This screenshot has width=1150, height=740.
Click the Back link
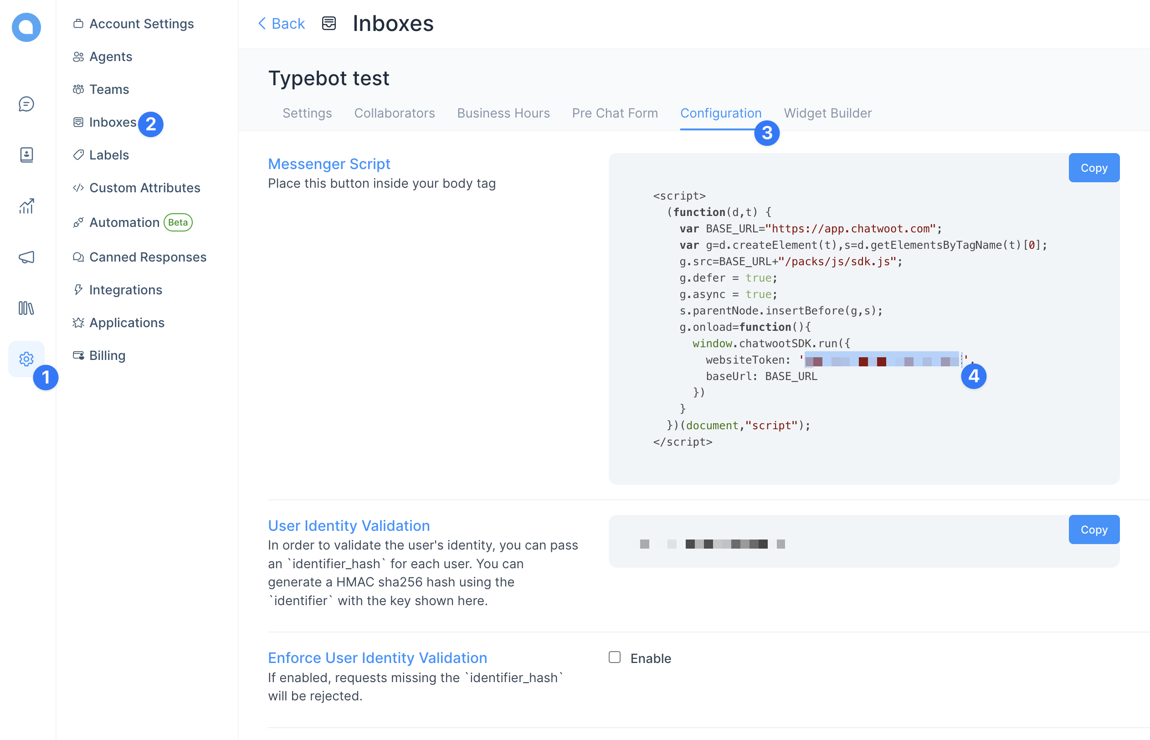click(x=281, y=23)
